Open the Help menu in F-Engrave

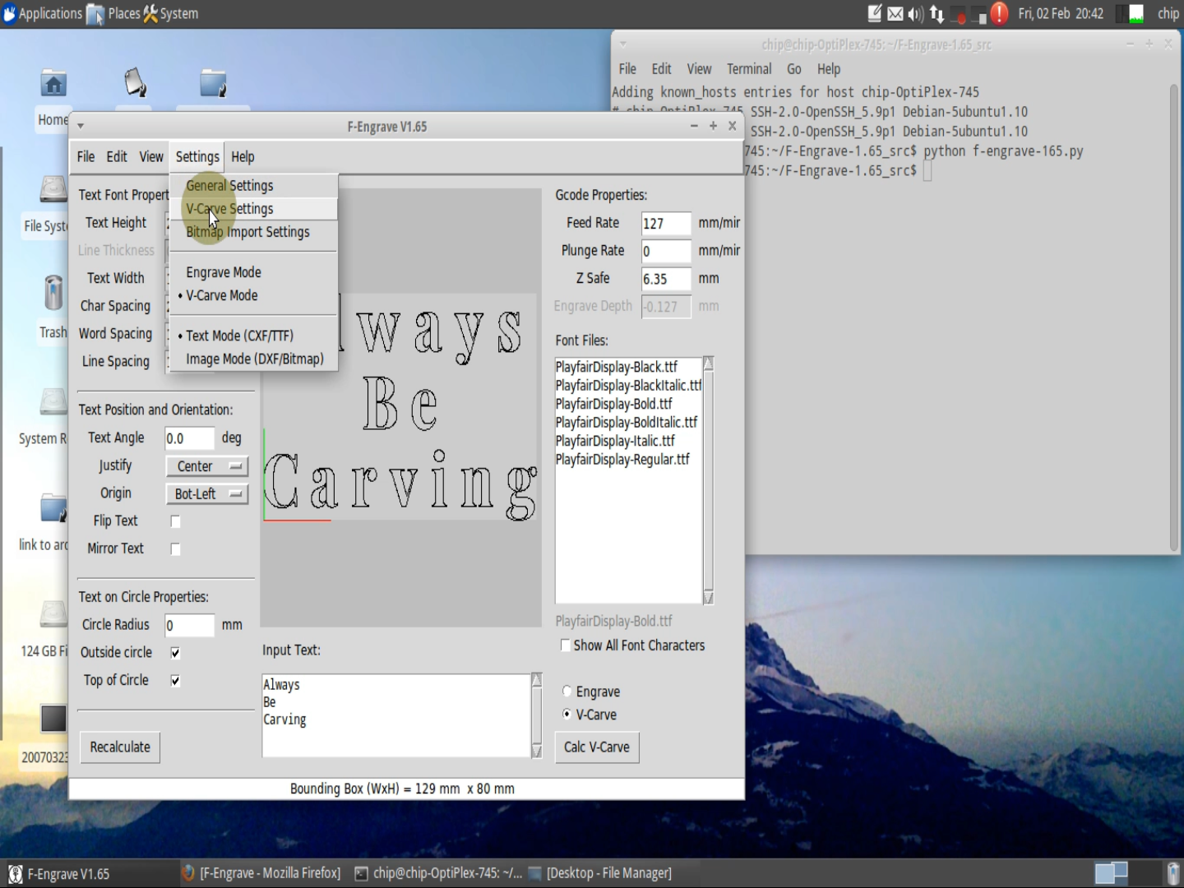point(243,156)
